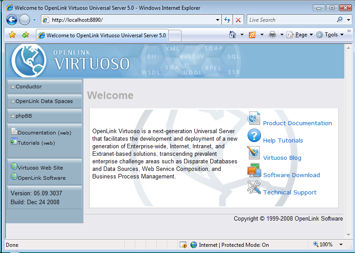Visit the Virtuoso Web Site link
This screenshot has height=253, width=355.
40,168
